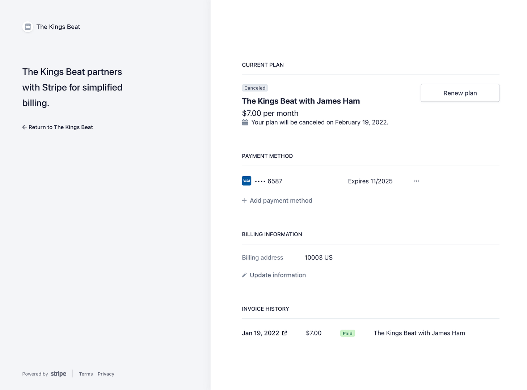
Task: Renew the canceled plan
Action: pyautogui.click(x=460, y=93)
